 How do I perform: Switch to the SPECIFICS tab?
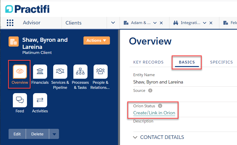(x=221, y=62)
